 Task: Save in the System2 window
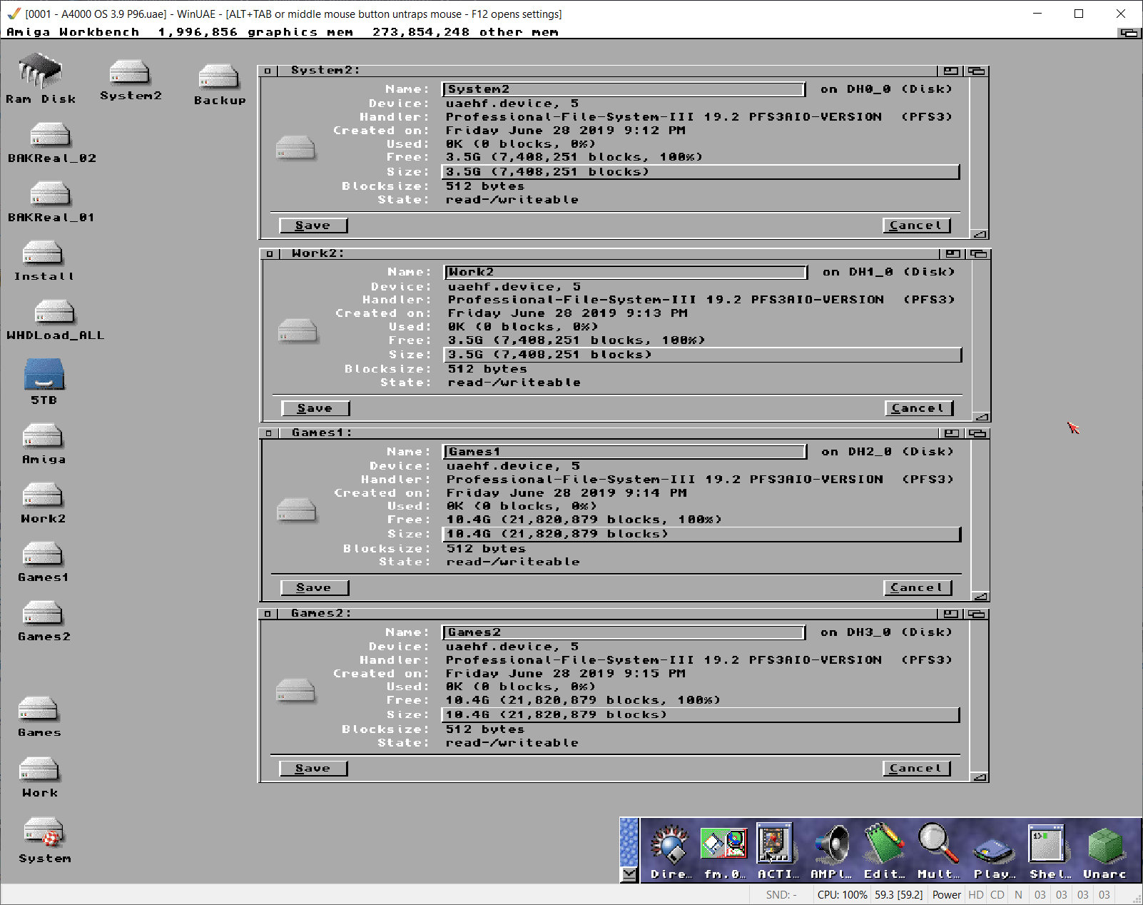(313, 226)
